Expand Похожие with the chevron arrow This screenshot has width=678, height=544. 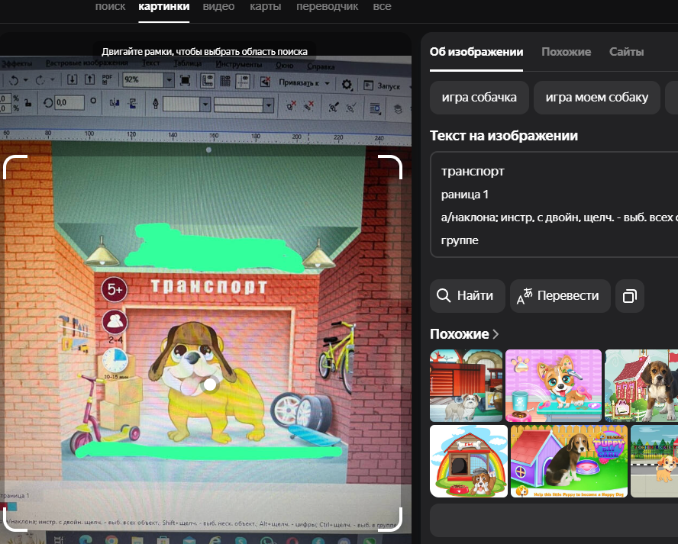pyautogui.click(x=496, y=334)
